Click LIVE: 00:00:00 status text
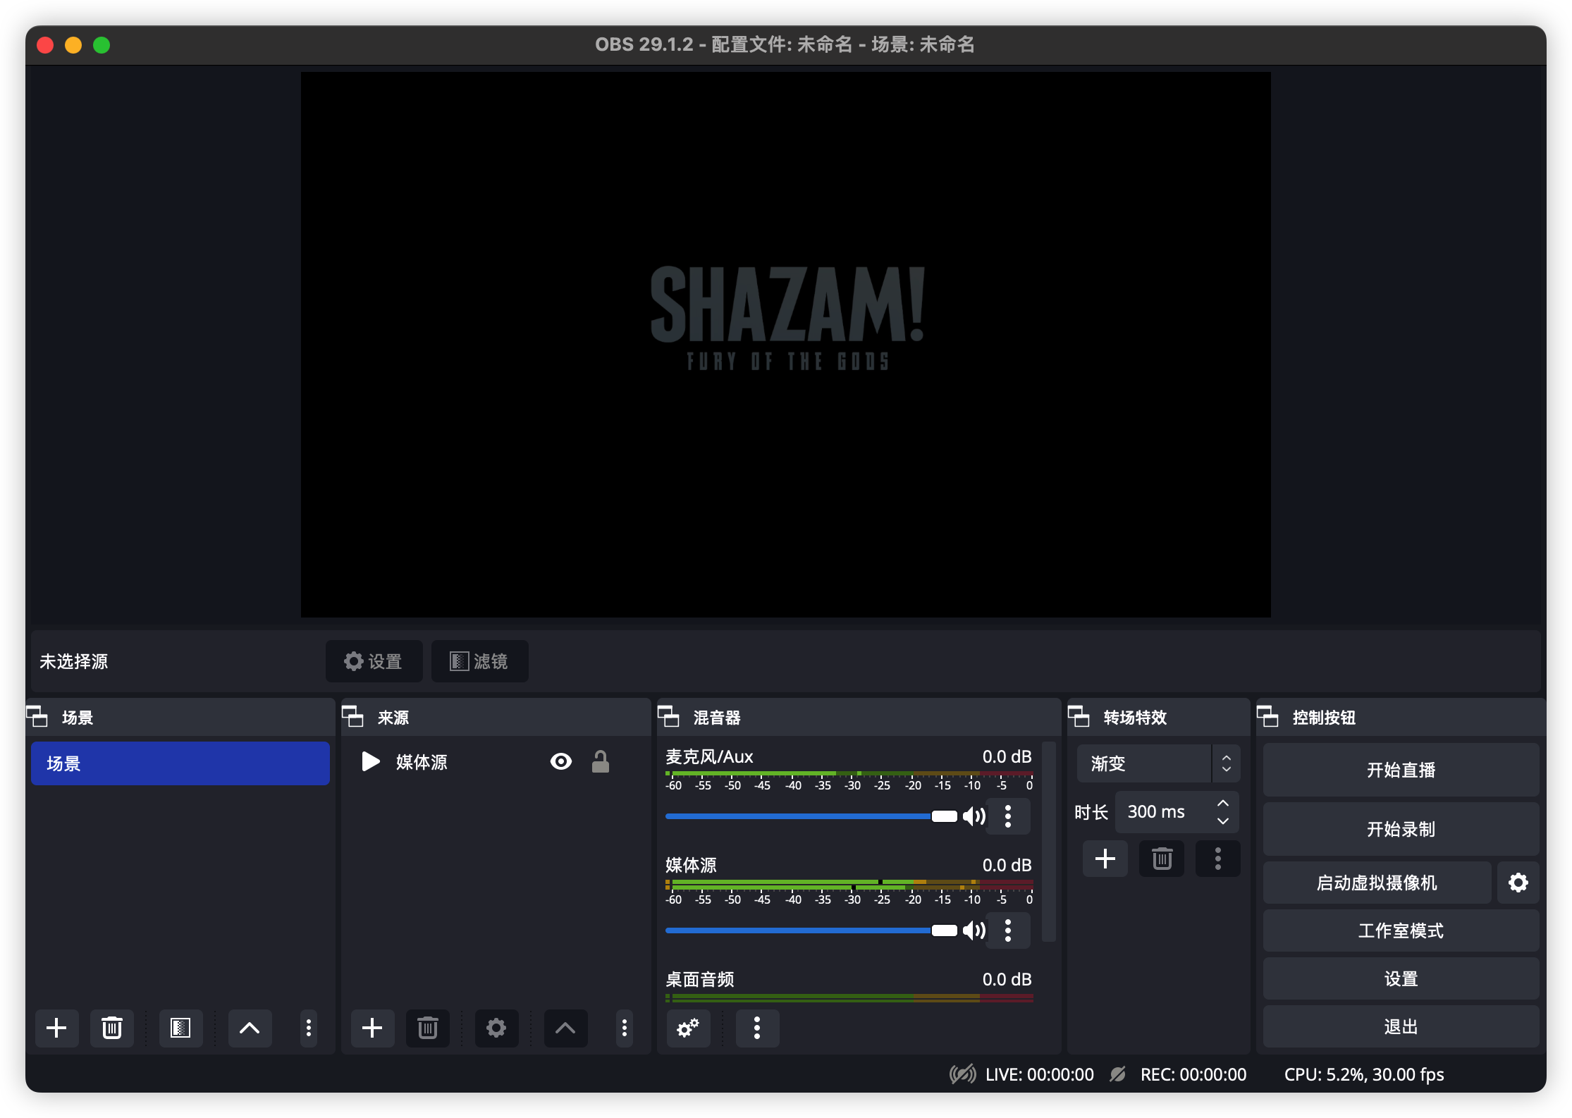The image size is (1572, 1118). 1039,1074
